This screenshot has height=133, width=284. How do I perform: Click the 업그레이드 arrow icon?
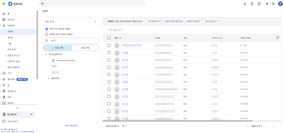click(x=31, y=114)
